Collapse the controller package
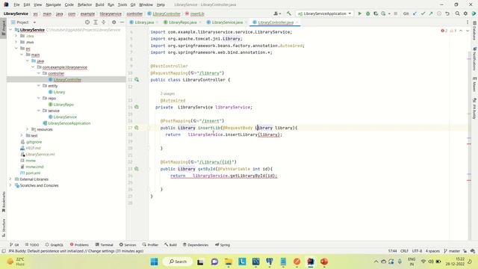Viewport: 478px width, 269px height. tap(39, 73)
